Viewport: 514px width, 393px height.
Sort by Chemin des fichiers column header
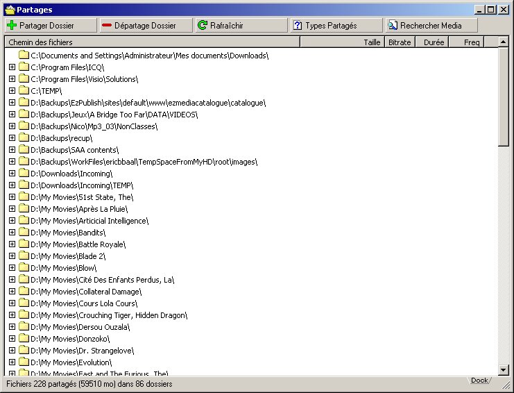pos(151,42)
